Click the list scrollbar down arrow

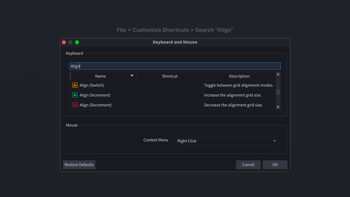278,107
